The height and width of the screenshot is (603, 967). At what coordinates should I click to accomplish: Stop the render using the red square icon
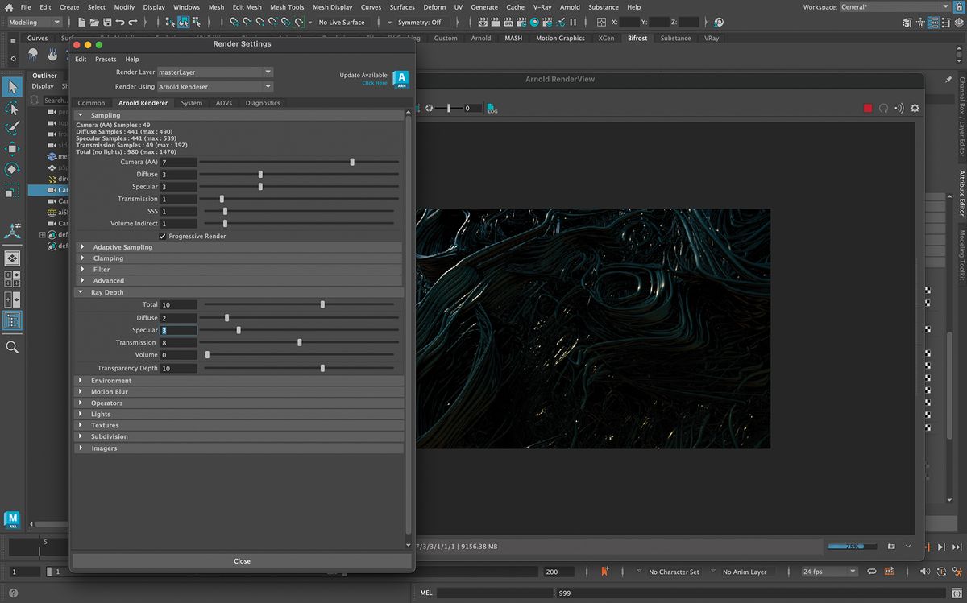tap(867, 107)
